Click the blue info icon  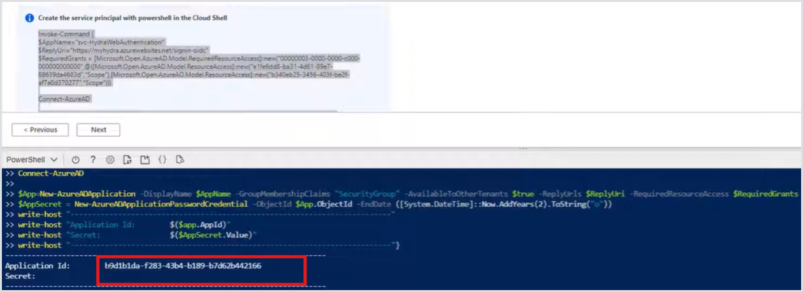click(x=29, y=18)
